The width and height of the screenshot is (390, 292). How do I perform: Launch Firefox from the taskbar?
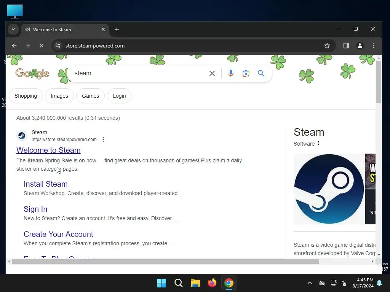coord(212,283)
